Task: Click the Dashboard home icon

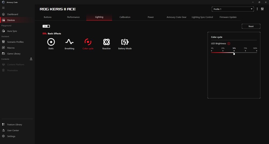Action: pos(3,14)
